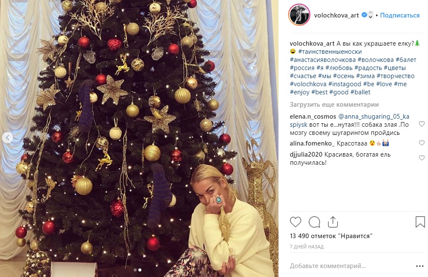Like djjulia2020 comment heart

tap(422, 158)
